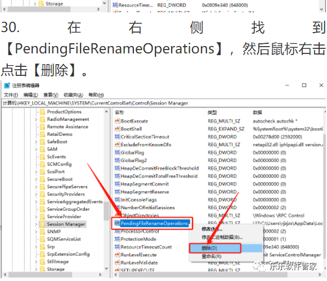Open the 文件(F) menu
Image resolution: width=327 pixels, height=281 pixels.
click(x=11, y=95)
